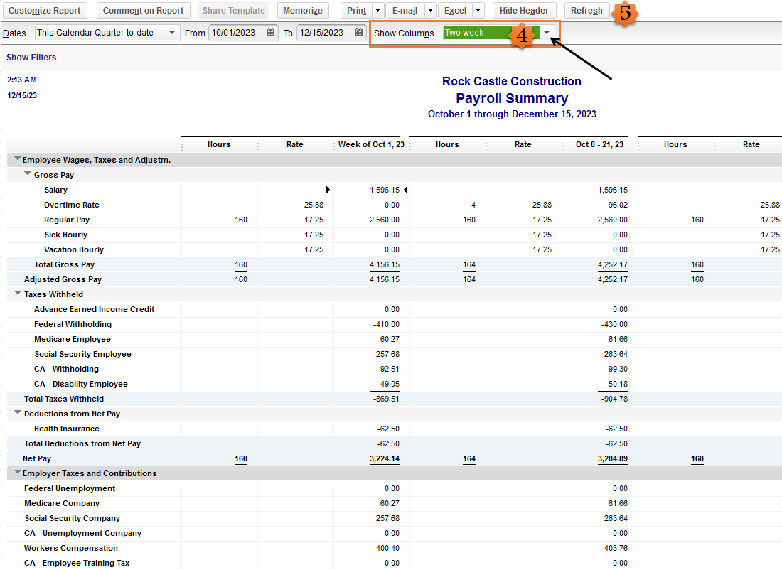Open the E-mail dropdown arrow
The image size is (782, 570).
coord(430,11)
